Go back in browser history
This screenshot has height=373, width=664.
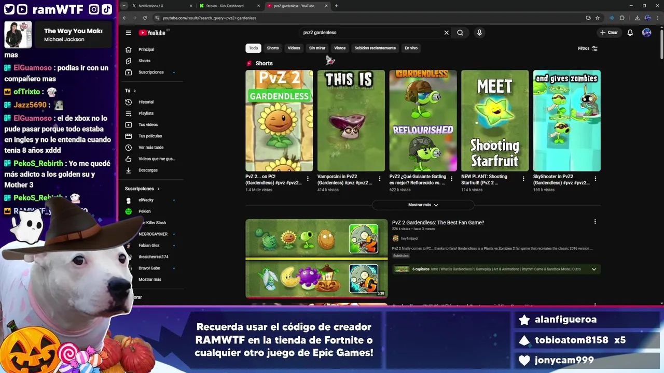click(125, 18)
